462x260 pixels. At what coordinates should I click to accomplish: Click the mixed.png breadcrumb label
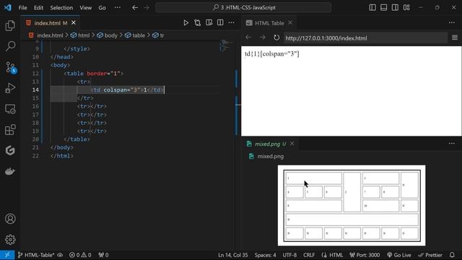(271, 156)
